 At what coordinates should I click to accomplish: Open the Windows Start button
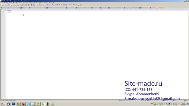coord(3,104)
